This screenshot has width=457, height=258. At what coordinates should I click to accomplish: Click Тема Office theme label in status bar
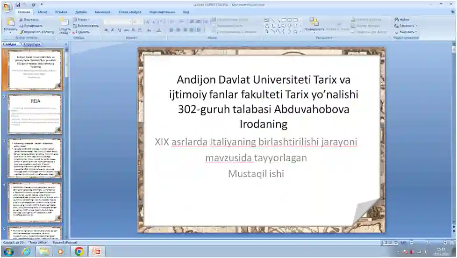point(38,243)
